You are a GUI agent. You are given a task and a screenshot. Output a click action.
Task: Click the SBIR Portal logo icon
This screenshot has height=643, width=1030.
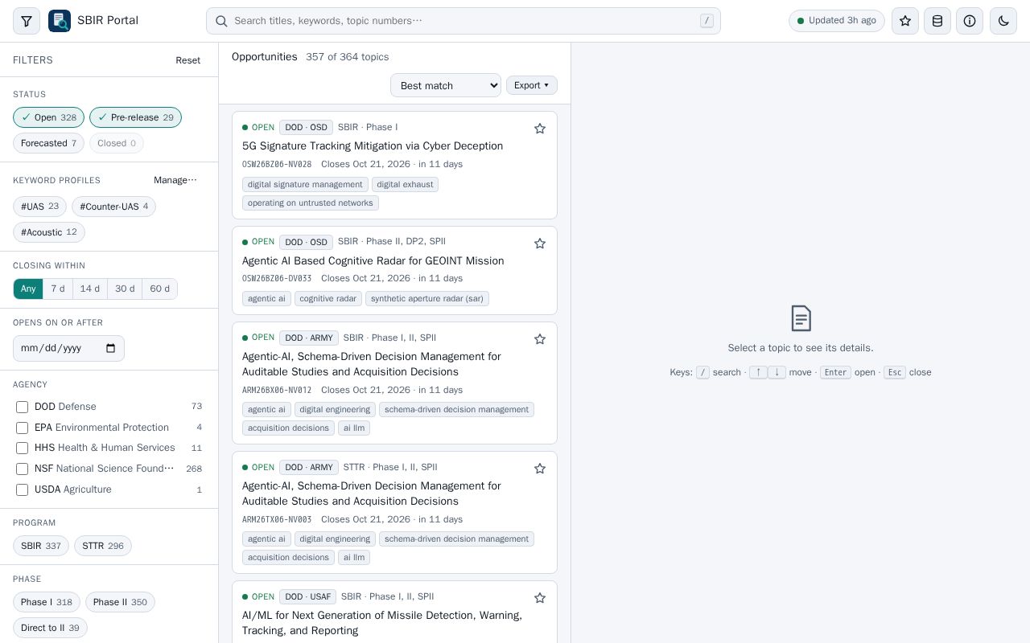click(x=60, y=21)
